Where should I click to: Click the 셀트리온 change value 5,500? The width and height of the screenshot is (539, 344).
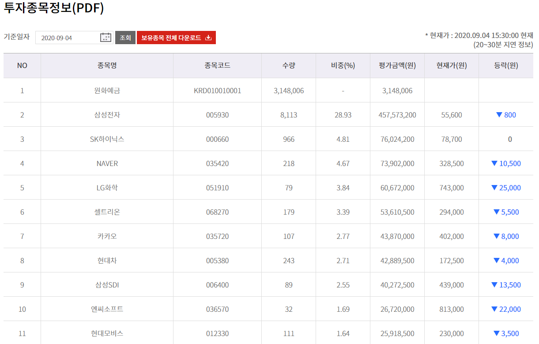coord(506,212)
